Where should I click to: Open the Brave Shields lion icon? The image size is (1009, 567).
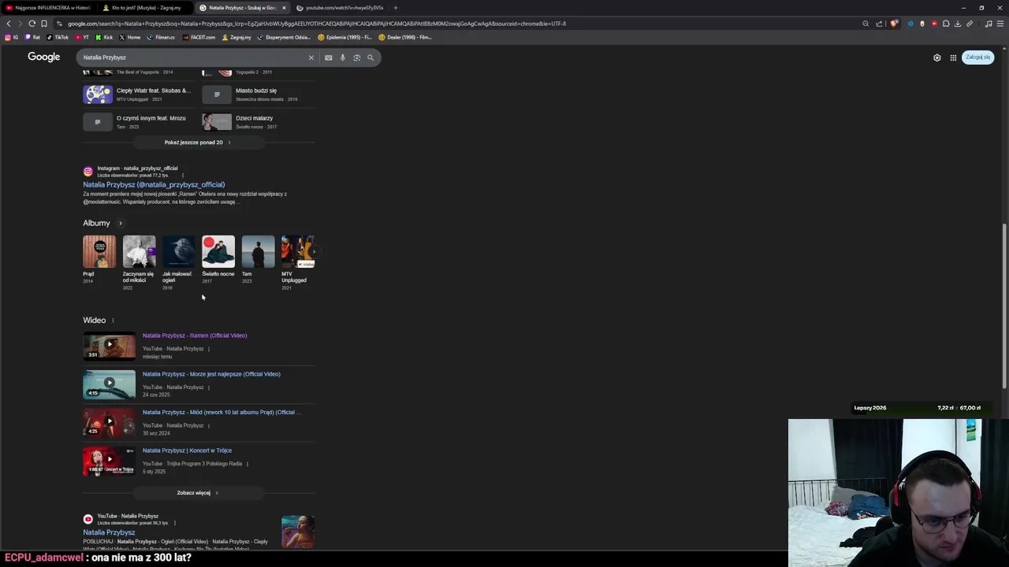tap(894, 24)
